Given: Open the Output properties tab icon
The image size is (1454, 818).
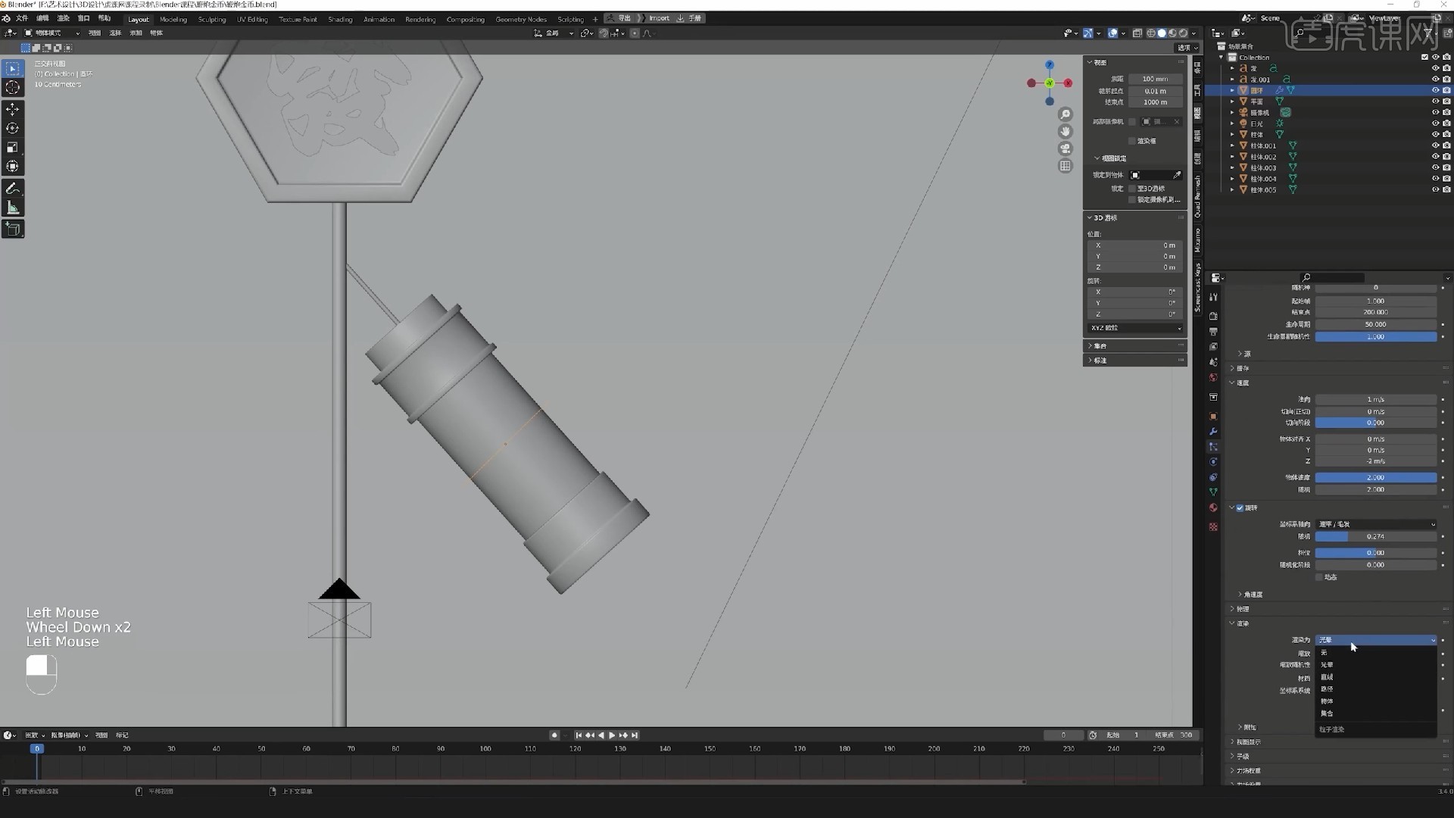Looking at the screenshot, I should (x=1213, y=332).
